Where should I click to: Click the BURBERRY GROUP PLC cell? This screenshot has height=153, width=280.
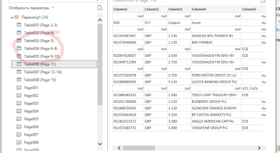click(x=216, y=102)
